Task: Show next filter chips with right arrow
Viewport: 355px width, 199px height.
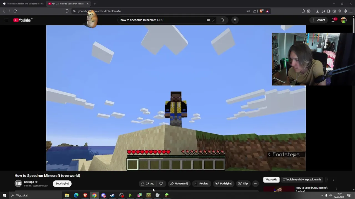Action: click(333, 180)
